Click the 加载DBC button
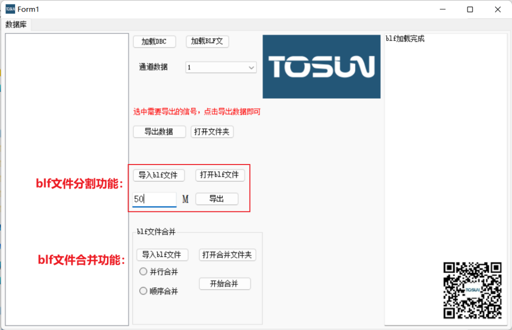Image resolution: width=512 pixels, height=330 pixels. click(x=154, y=42)
